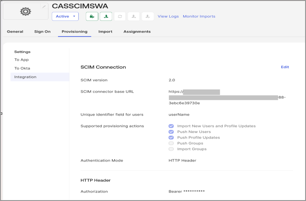Go to the Import tab
This screenshot has height=201, width=306.
pos(106,32)
